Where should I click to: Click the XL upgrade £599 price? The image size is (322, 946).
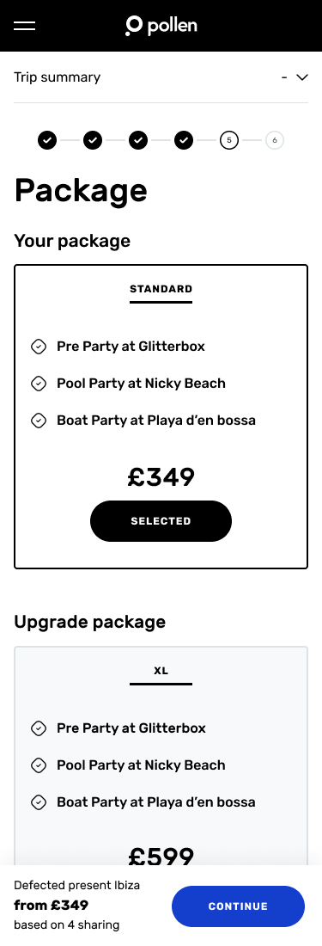[161, 856]
